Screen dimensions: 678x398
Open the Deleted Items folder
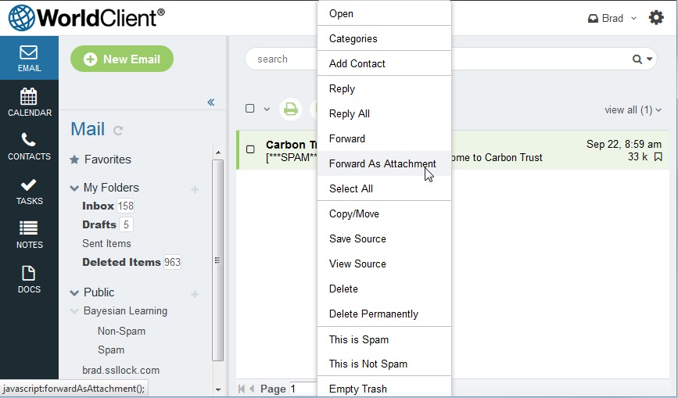[121, 262]
